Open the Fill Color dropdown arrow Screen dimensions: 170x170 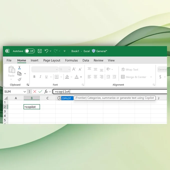[x=71, y=77]
